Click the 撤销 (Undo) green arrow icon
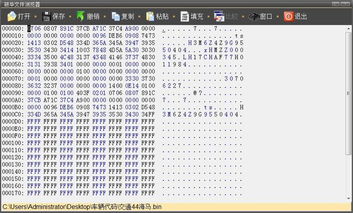The width and height of the screenshot is (353, 213). 80,16
